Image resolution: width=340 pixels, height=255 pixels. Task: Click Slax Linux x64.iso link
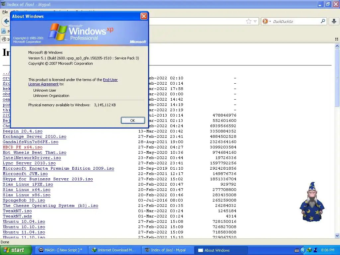tap(27, 190)
